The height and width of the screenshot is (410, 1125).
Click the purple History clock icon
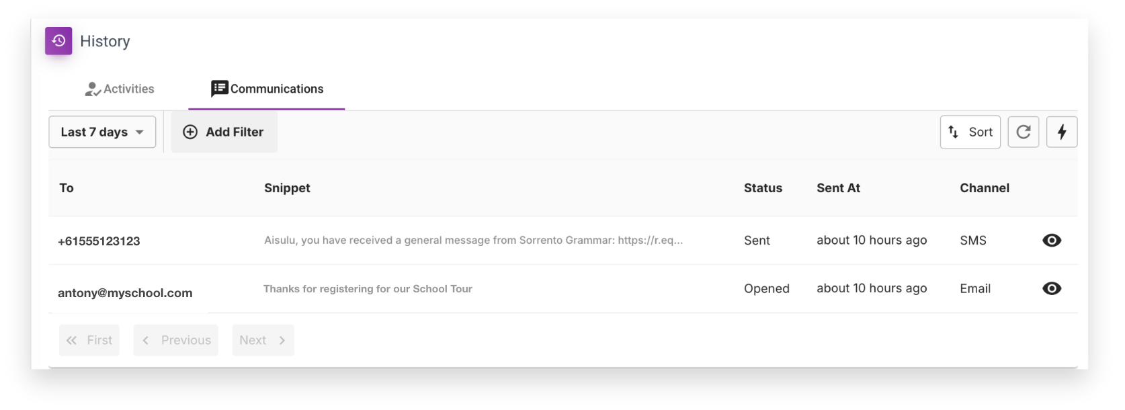[x=58, y=41]
